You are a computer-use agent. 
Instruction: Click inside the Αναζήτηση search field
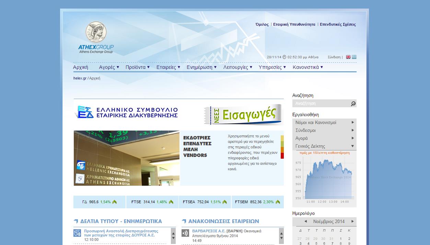tap(321, 103)
